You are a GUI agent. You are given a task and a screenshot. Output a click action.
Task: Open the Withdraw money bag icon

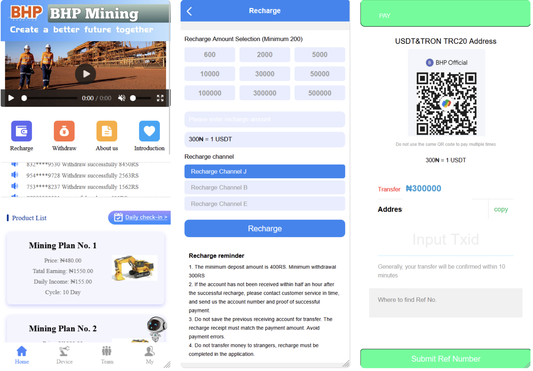tap(64, 131)
